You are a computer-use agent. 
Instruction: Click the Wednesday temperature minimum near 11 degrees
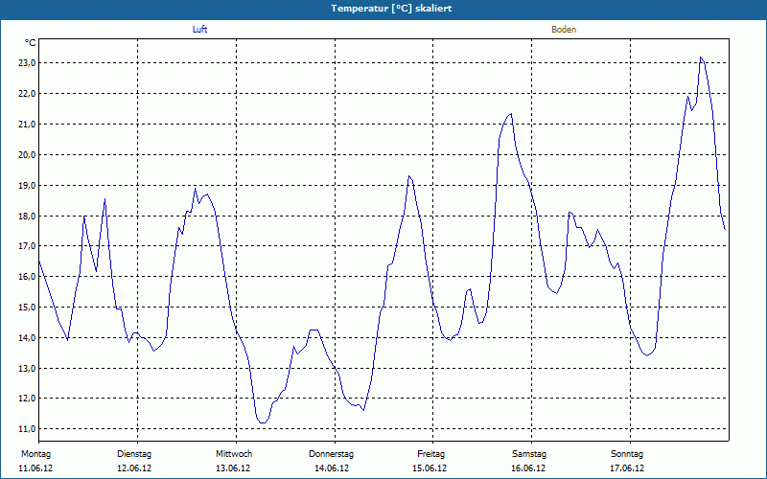click(263, 422)
